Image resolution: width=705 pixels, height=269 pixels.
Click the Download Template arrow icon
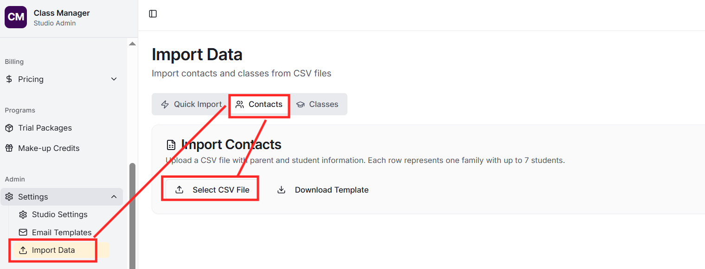tap(281, 190)
